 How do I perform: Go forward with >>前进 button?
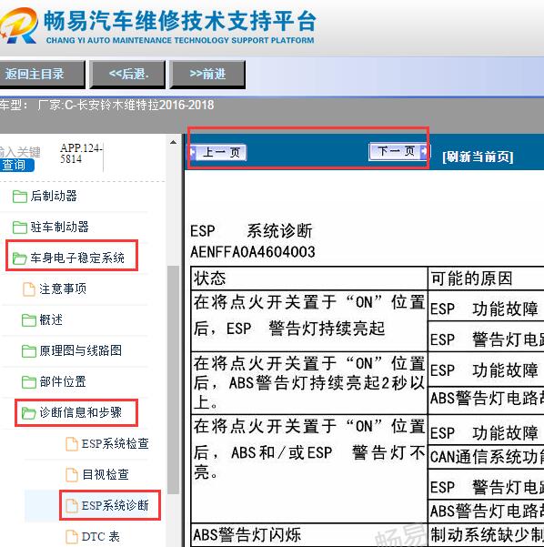207,75
